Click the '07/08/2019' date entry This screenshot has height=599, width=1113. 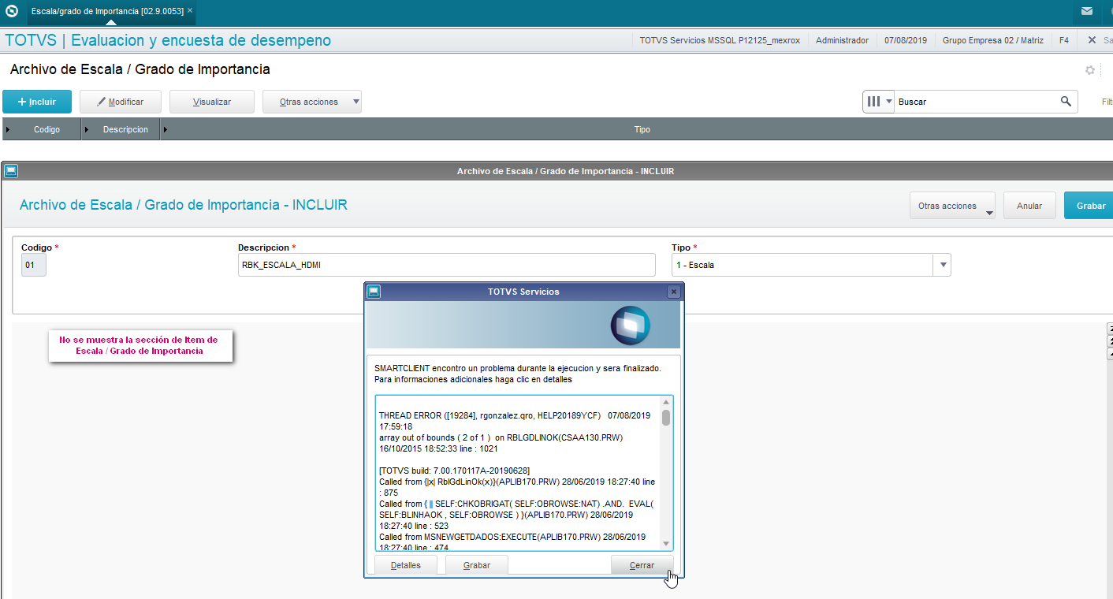coord(906,40)
